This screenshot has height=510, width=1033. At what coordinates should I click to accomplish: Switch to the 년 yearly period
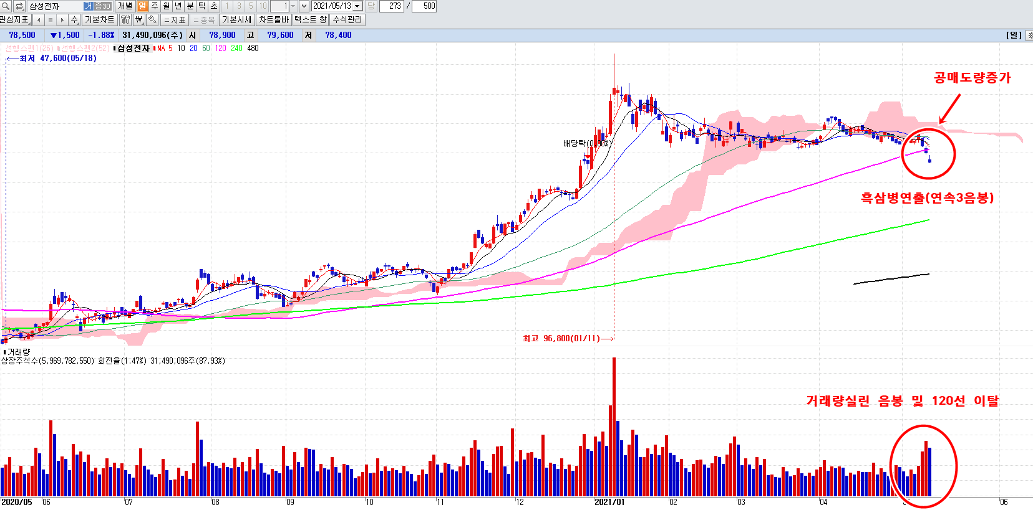point(178,6)
